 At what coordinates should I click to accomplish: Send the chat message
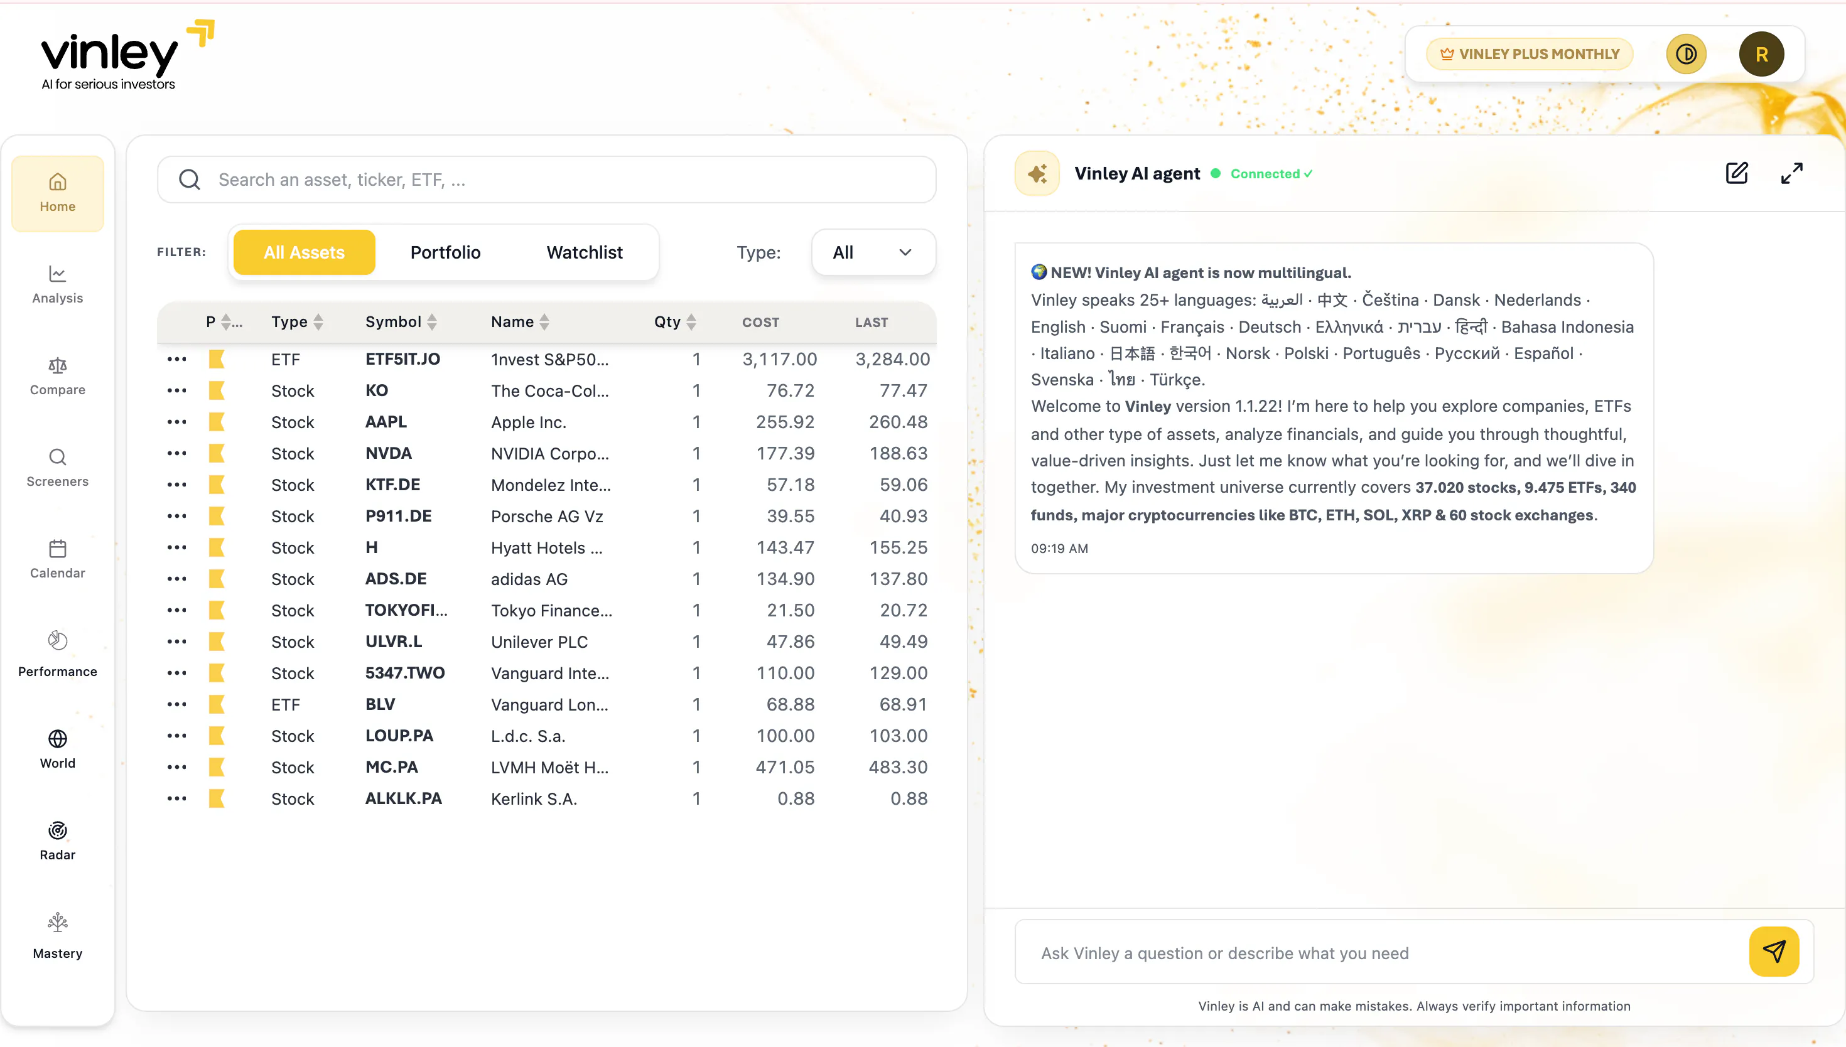(1773, 952)
